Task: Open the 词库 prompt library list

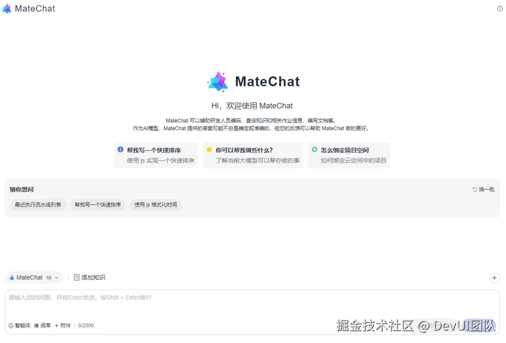Action: pyautogui.click(x=42, y=325)
